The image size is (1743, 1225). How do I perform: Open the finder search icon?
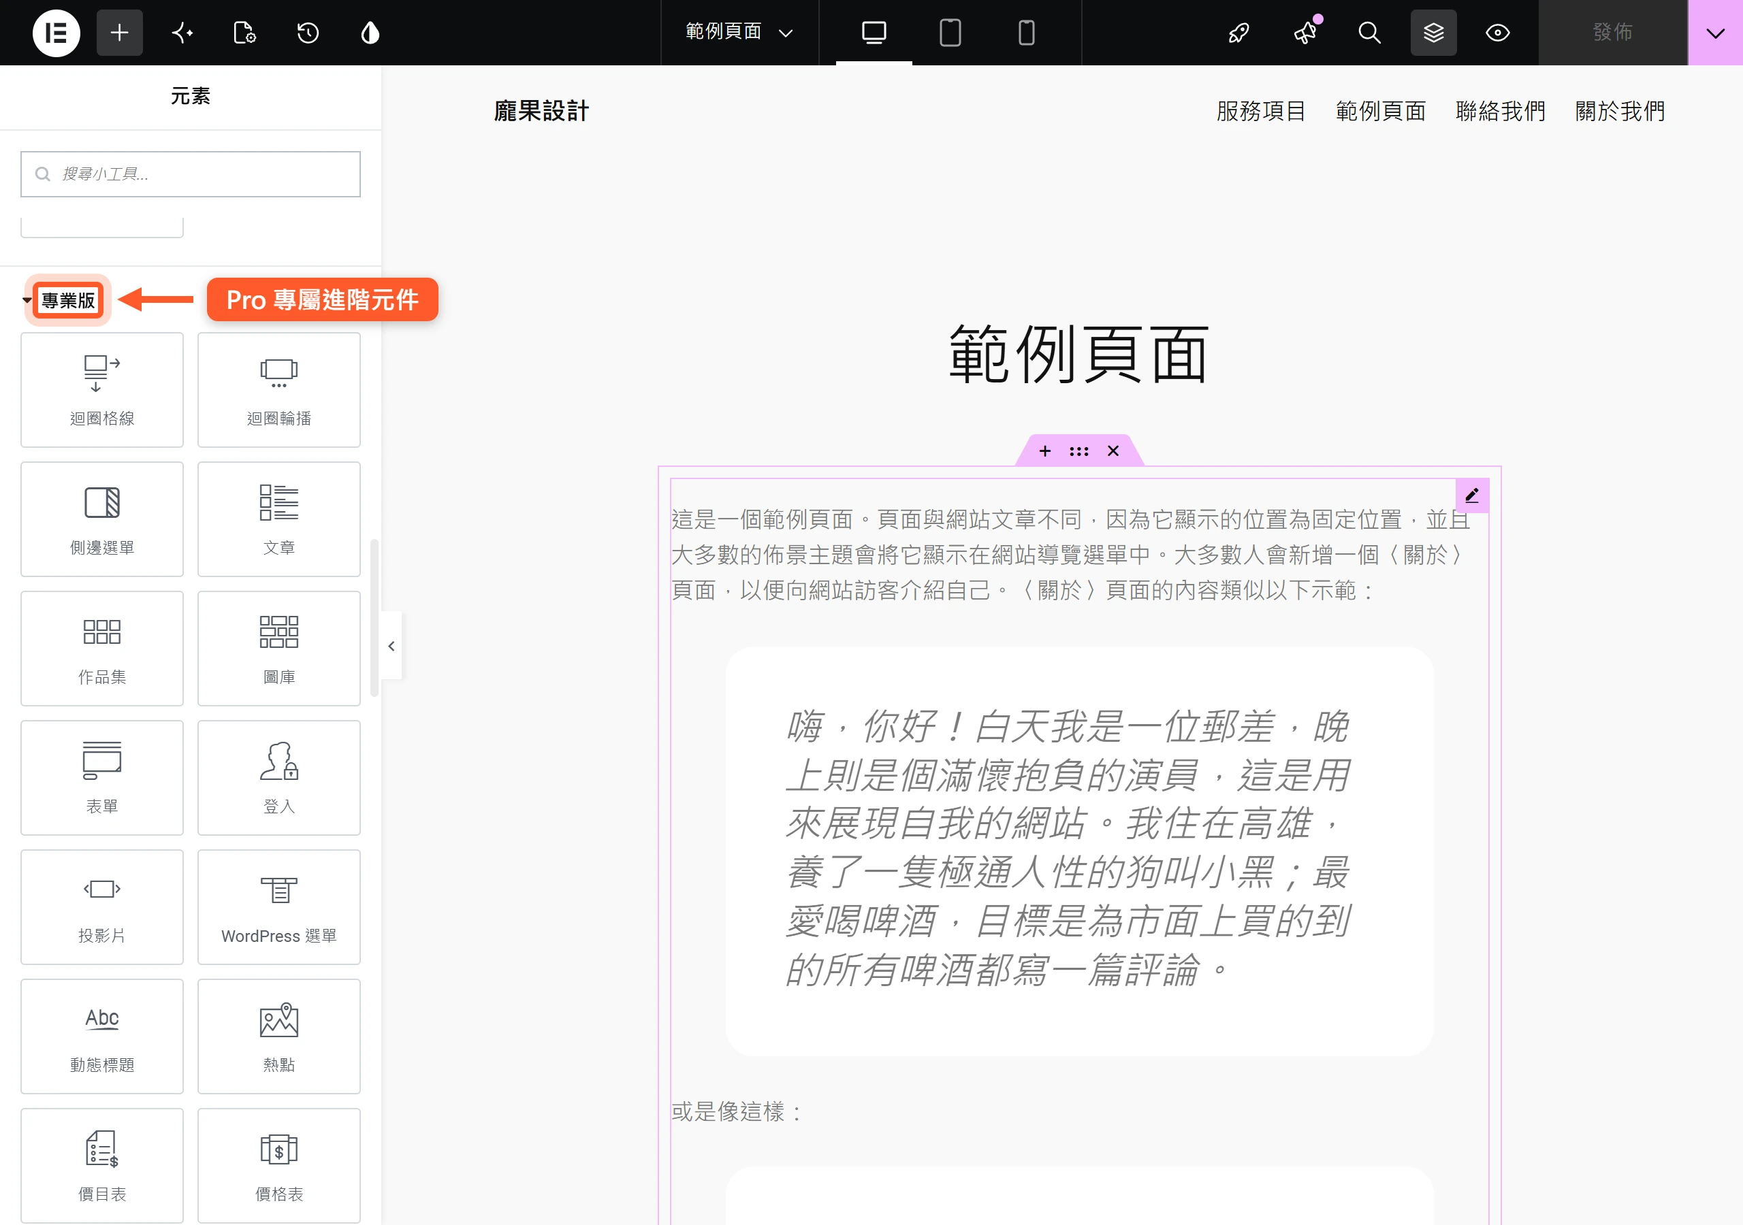pos(1369,33)
